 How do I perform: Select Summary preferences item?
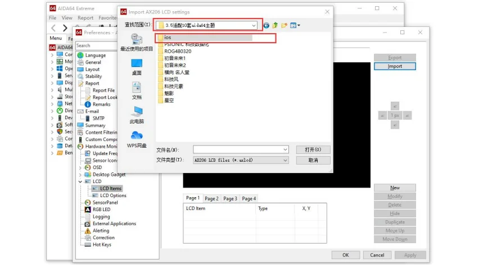point(95,125)
